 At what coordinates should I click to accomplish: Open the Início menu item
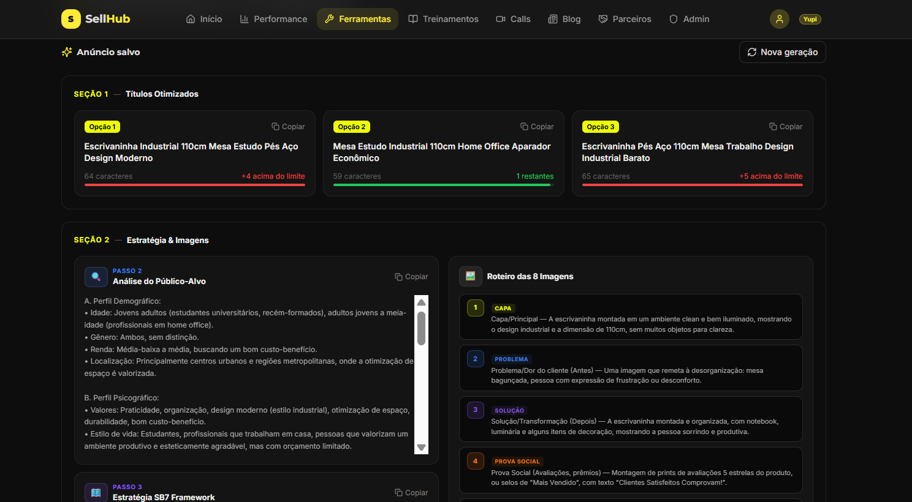click(204, 19)
